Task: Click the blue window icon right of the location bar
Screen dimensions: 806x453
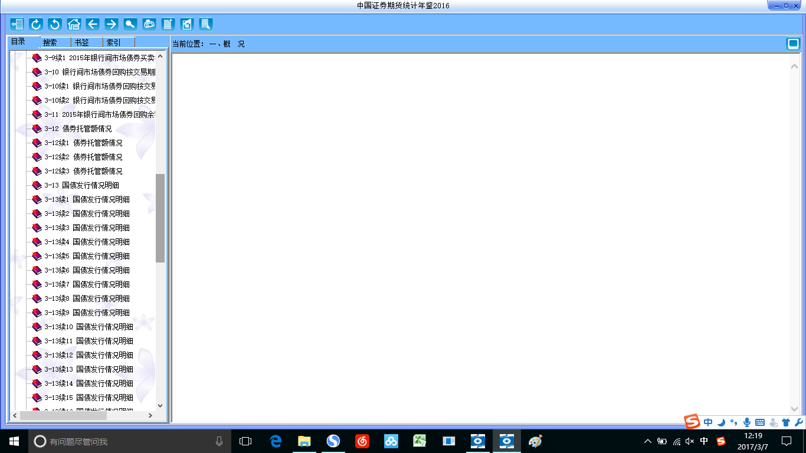Action: (793, 44)
